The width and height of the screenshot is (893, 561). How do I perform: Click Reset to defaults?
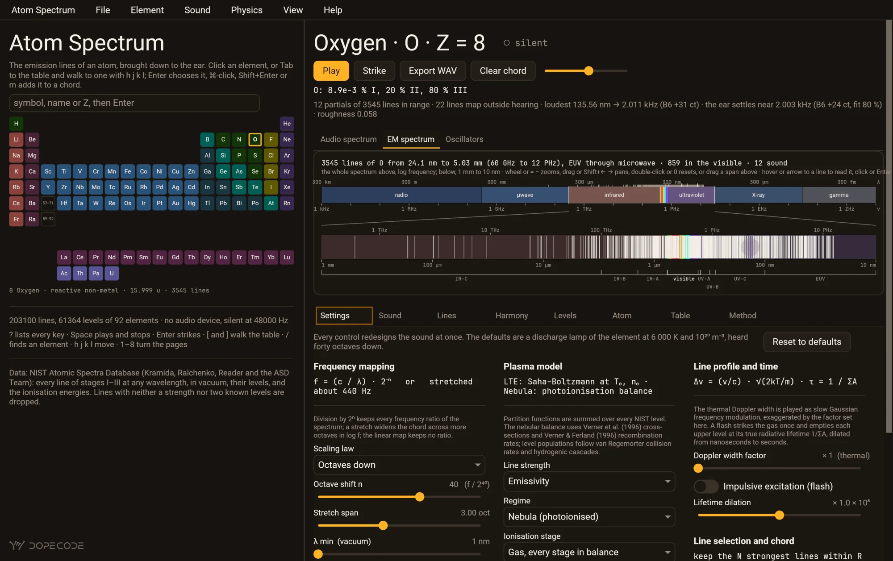[807, 342]
